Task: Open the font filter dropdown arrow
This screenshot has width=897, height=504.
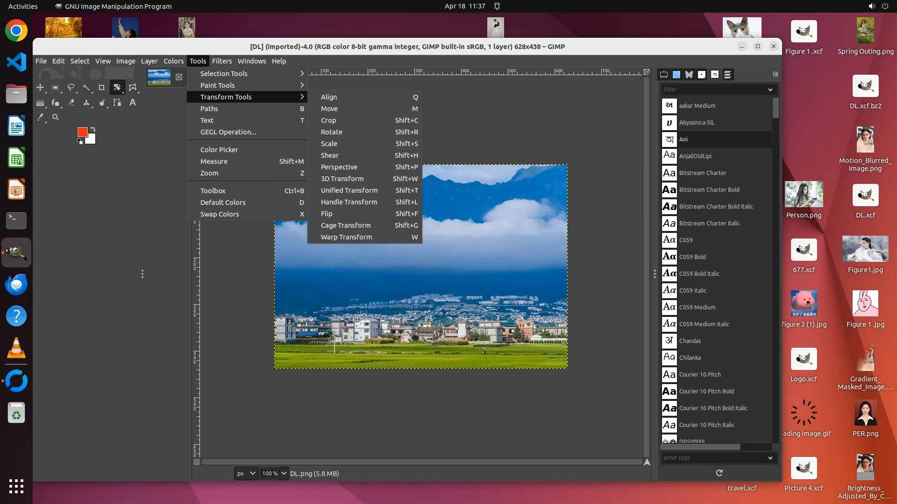Action: coord(770,90)
